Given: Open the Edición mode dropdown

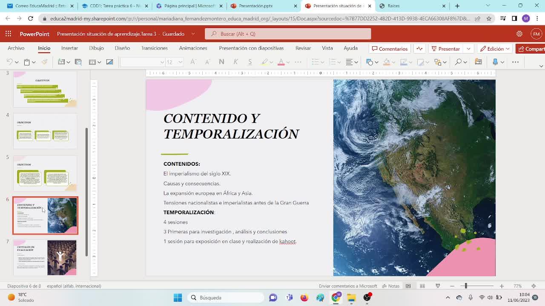Looking at the screenshot, I should click(x=495, y=49).
